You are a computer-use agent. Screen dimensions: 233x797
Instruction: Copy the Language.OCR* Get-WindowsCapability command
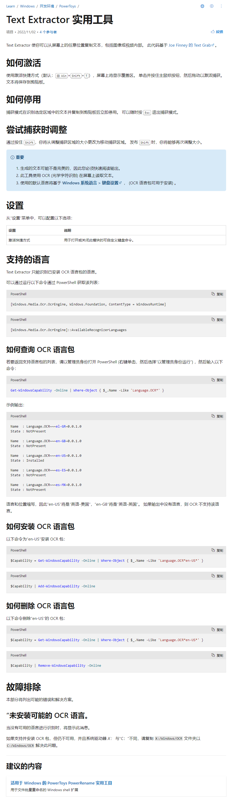(x=217, y=380)
